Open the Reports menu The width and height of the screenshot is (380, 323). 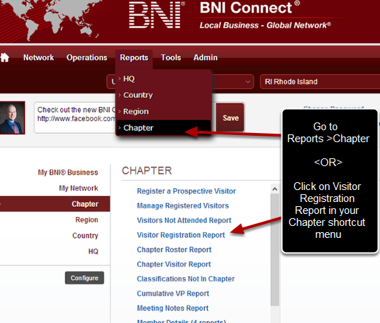(134, 58)
